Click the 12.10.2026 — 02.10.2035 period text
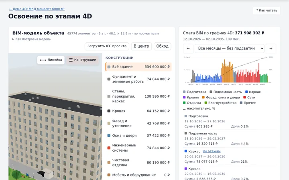The height and width of the screenshot is (180, 289). 211,39
